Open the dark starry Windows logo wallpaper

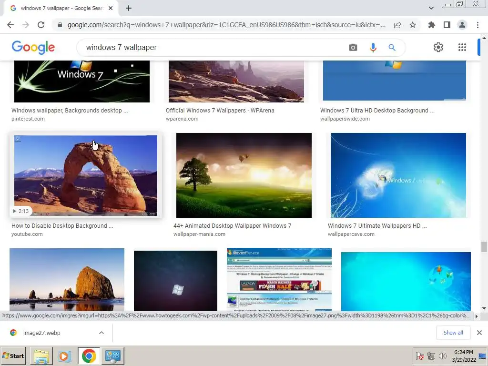point(175,281)
